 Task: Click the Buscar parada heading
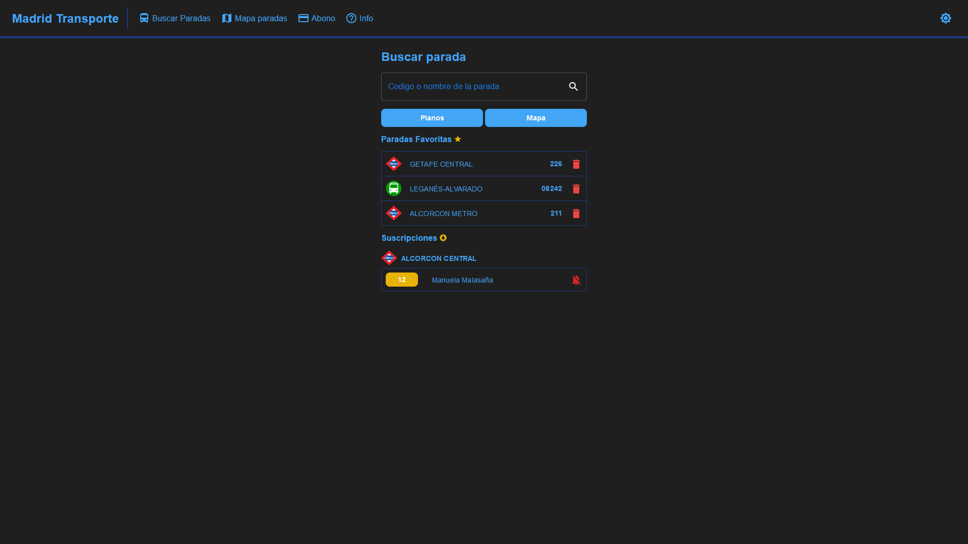point(423,57)
